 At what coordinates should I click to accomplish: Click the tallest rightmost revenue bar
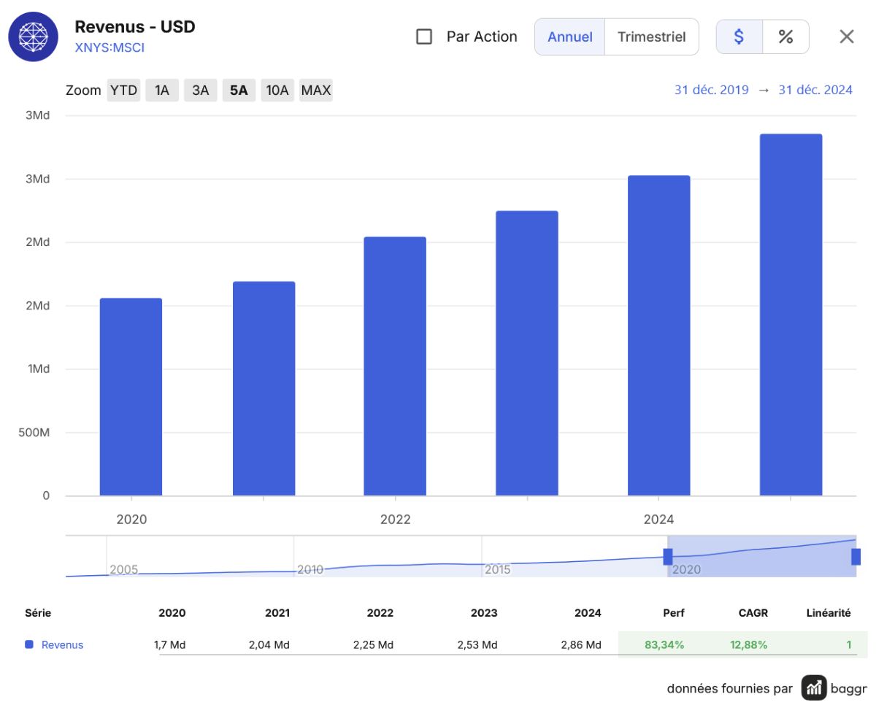pyautogui.click(x=791, y=315)
